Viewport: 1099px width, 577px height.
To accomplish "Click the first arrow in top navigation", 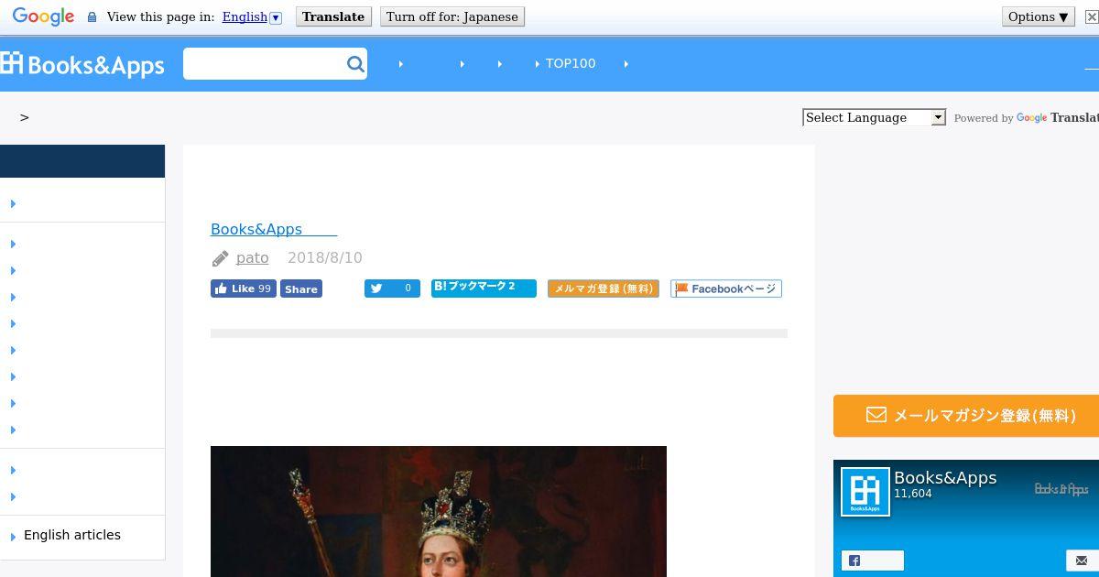I will (401, 64).
